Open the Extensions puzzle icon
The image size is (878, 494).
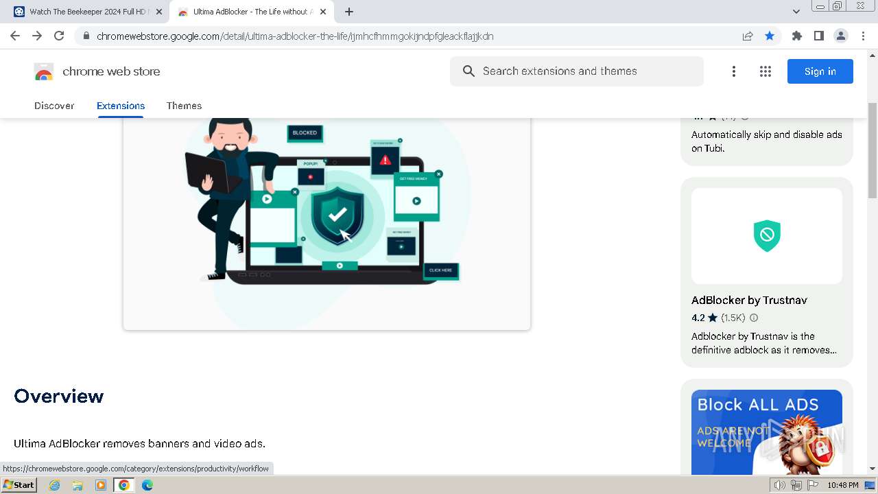pyautogui.click(x=796, y=36)
